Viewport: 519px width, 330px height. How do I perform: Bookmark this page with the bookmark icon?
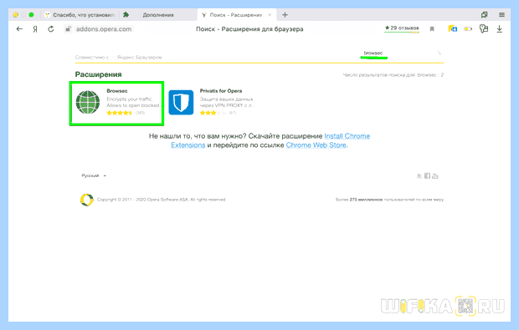tap(432, 29)
